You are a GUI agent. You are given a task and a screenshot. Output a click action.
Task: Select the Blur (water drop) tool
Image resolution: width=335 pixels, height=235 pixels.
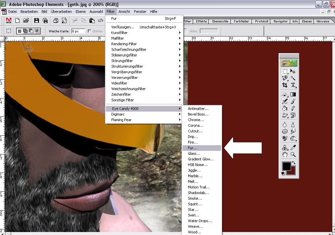[x=285, y=124]
